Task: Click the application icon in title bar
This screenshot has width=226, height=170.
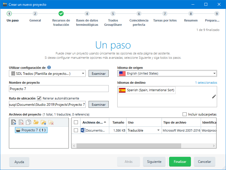Action: coord(5,5)
